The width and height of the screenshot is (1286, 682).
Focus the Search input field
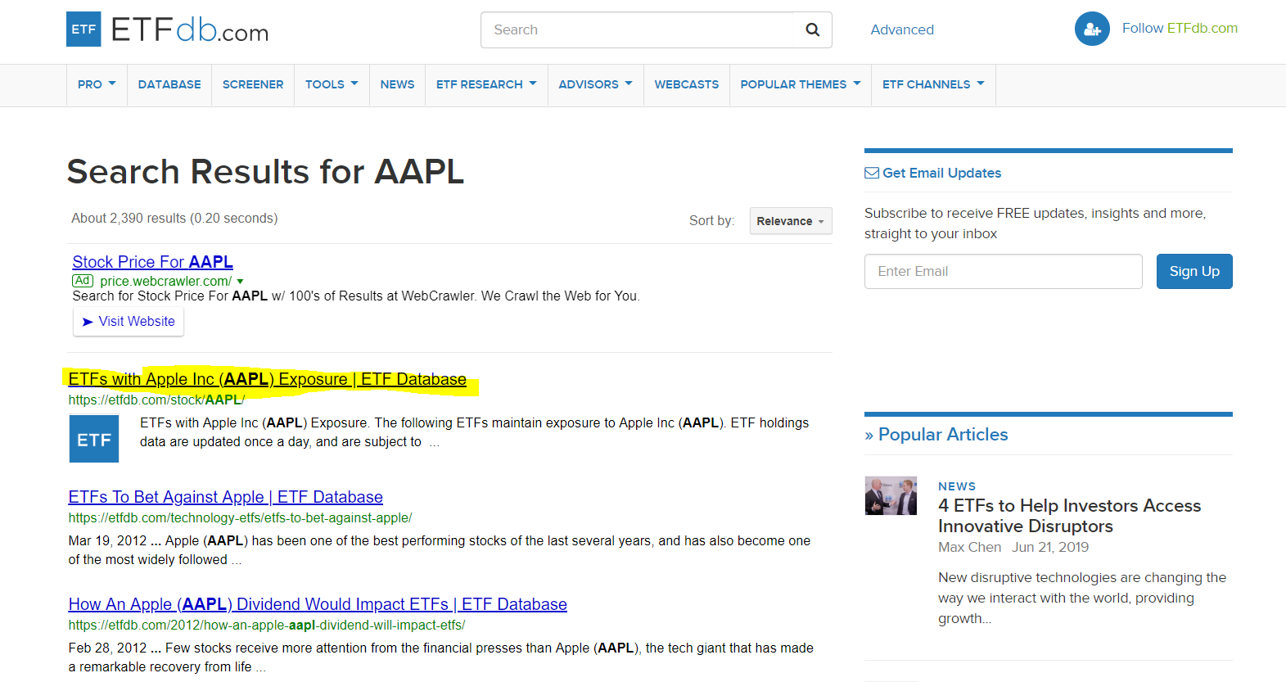(x=638, y=29)
